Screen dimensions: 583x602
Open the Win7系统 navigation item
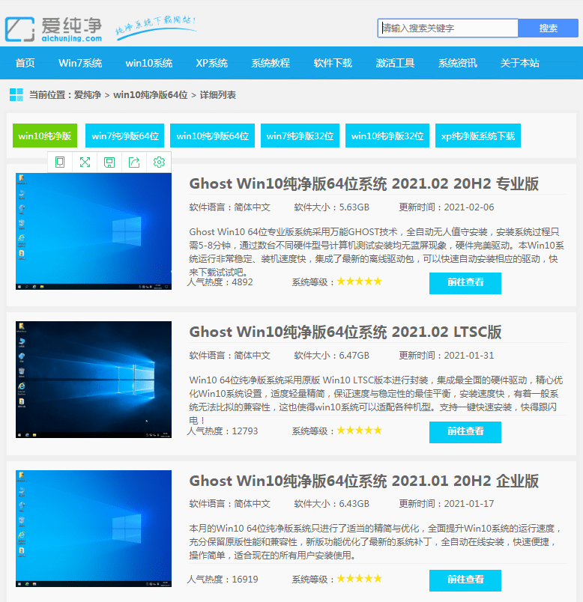tap(80, 63)
